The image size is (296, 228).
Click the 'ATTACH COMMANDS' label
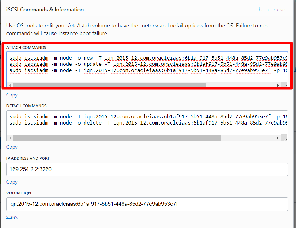point(26,47)
